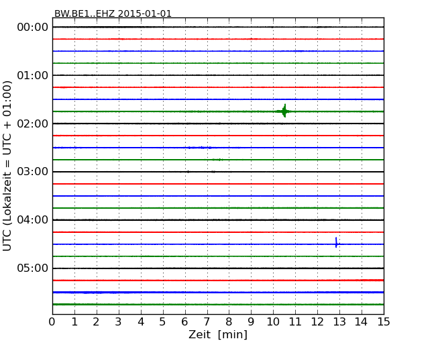Click x-axis tick label 2

coord(96,322)
